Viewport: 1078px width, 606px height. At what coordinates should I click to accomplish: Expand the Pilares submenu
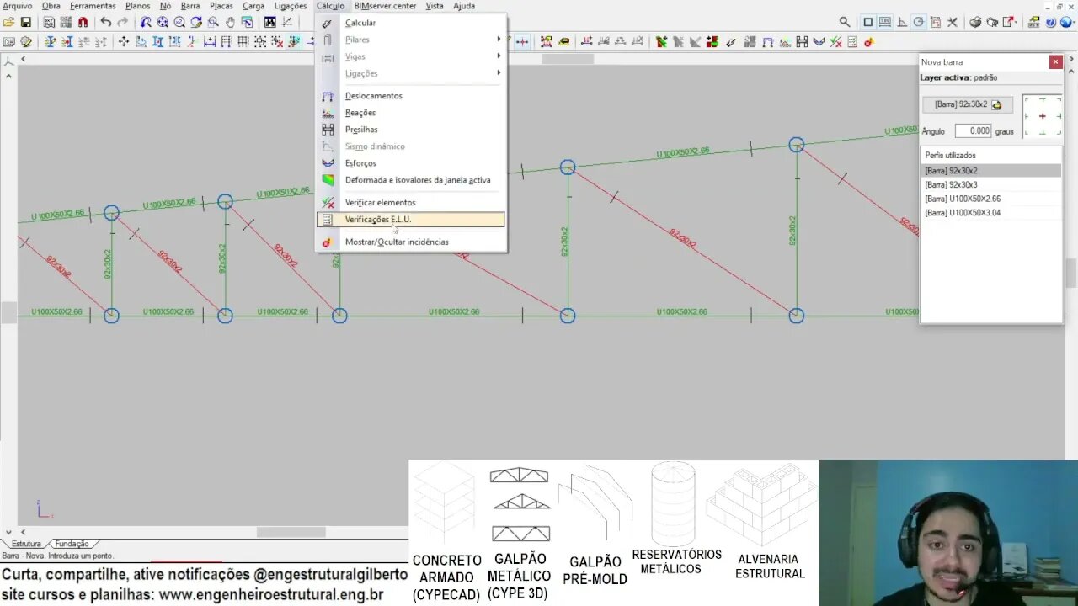[x=412, y=40]
